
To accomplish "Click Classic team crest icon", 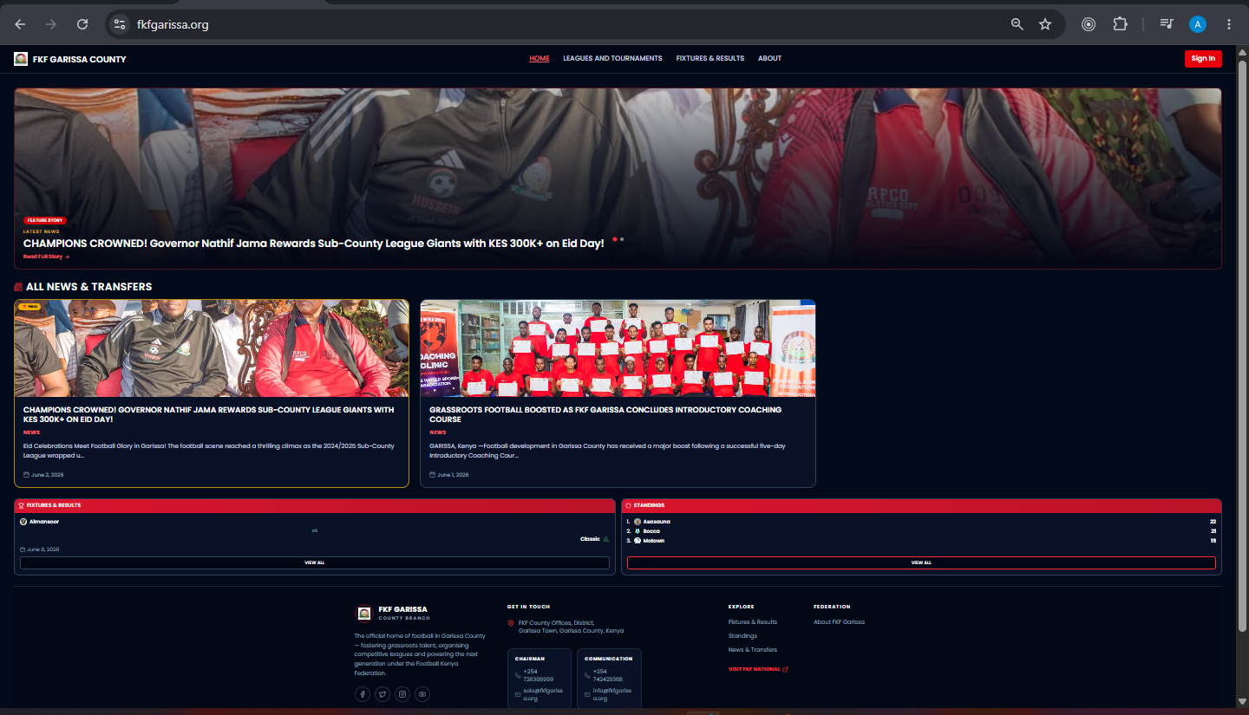I will (605, 539).
